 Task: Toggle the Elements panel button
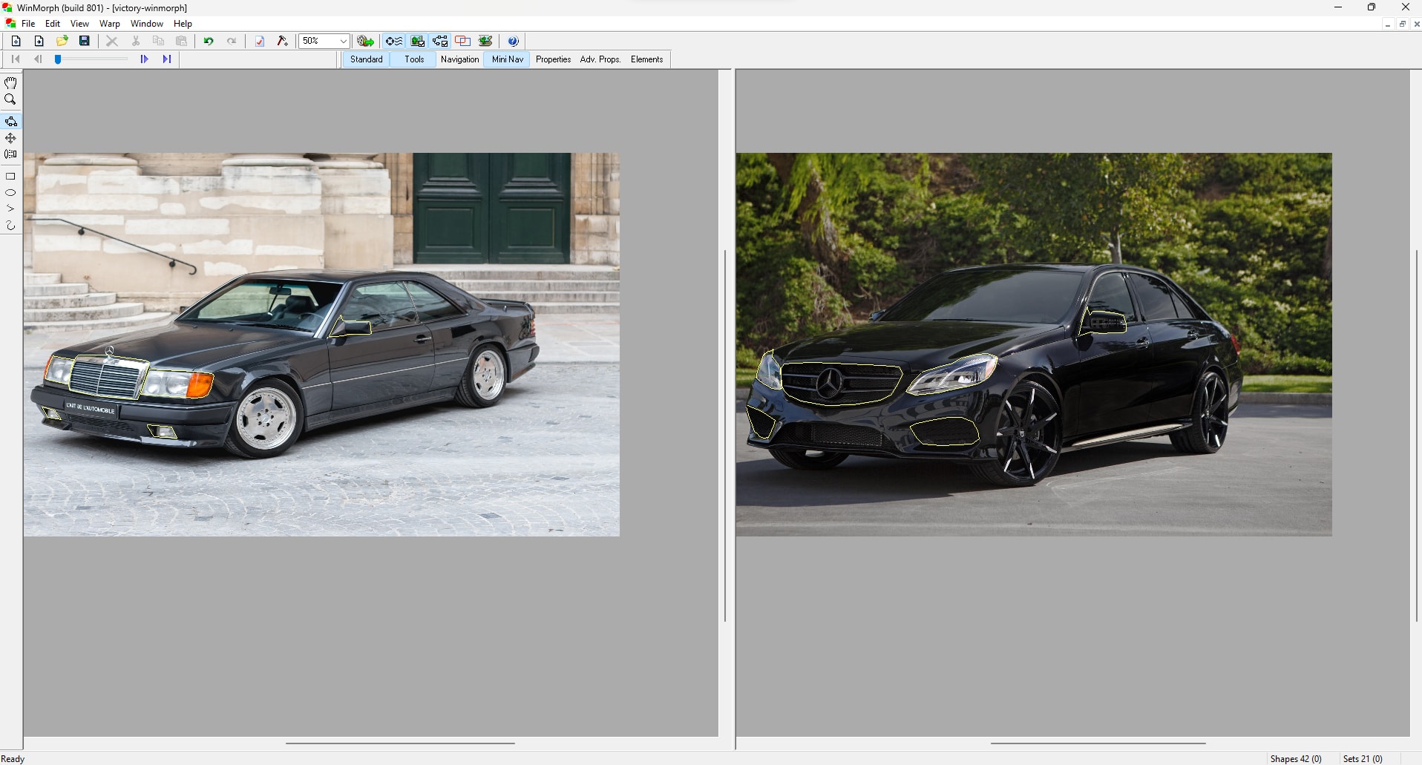coord(647,59)
